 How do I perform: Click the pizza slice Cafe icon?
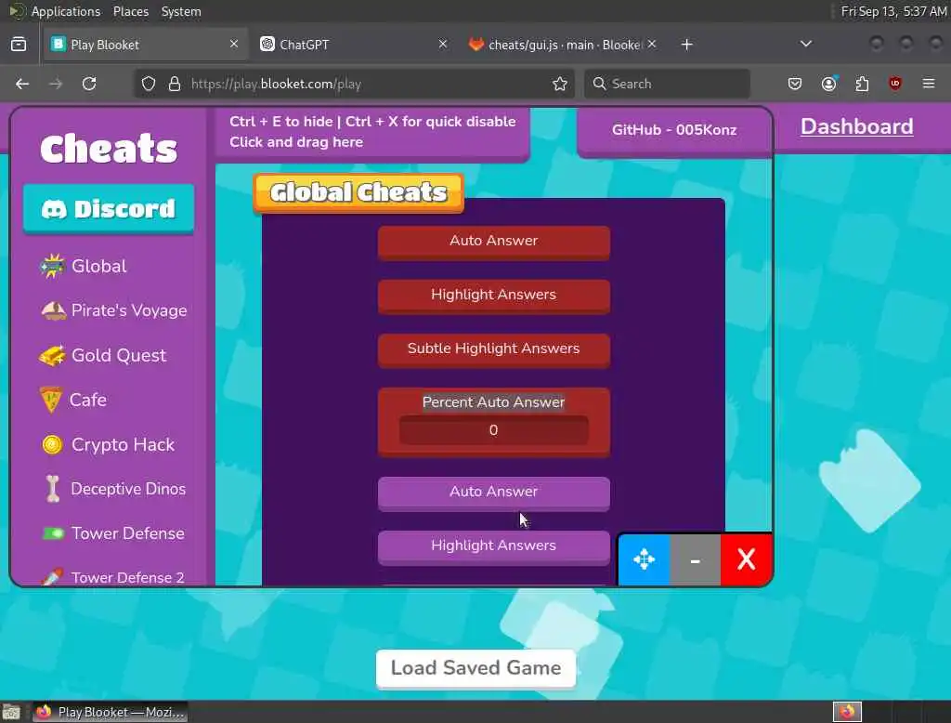pos(51,400)
